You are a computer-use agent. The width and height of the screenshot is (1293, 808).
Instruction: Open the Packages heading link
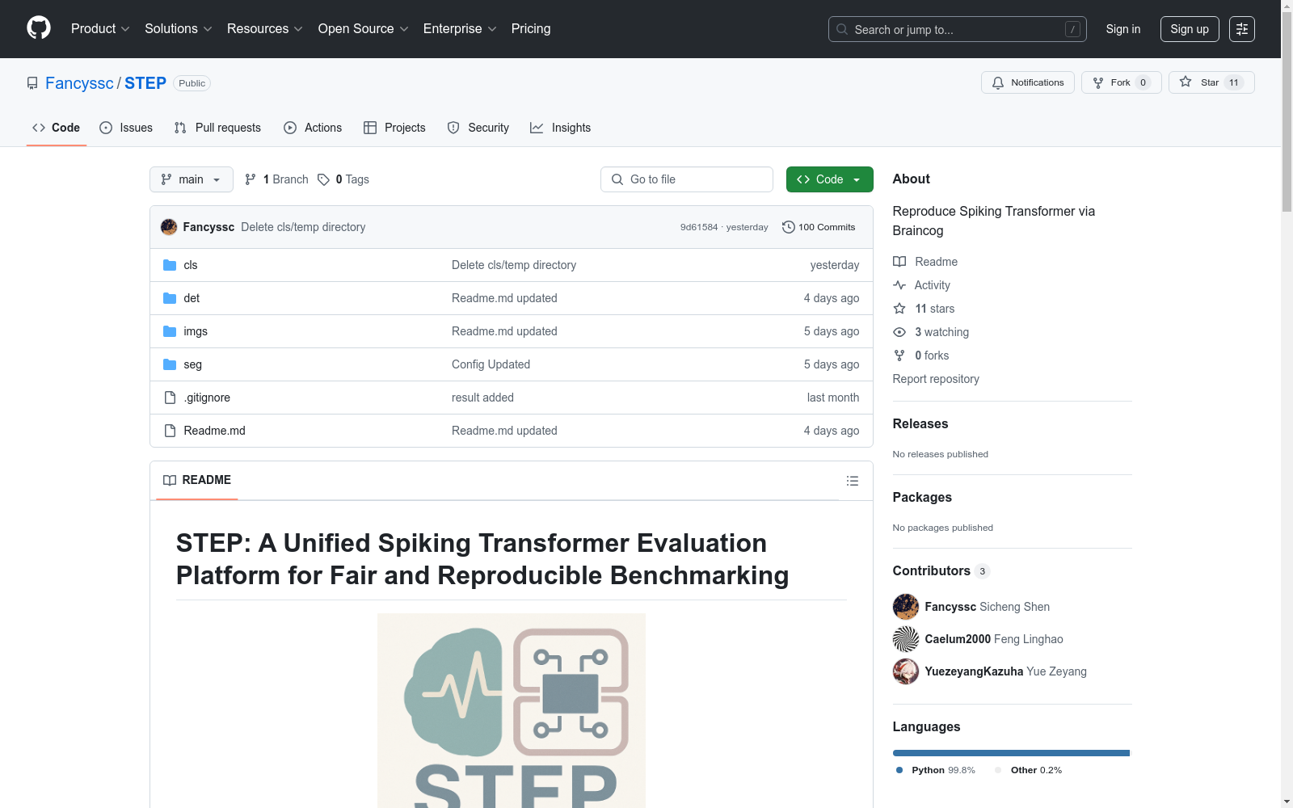tap(922, 497)
